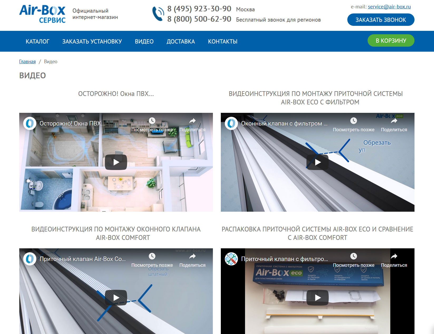
Task: Click the 'Видео' breadcrumb text
Action: [51, 61]
